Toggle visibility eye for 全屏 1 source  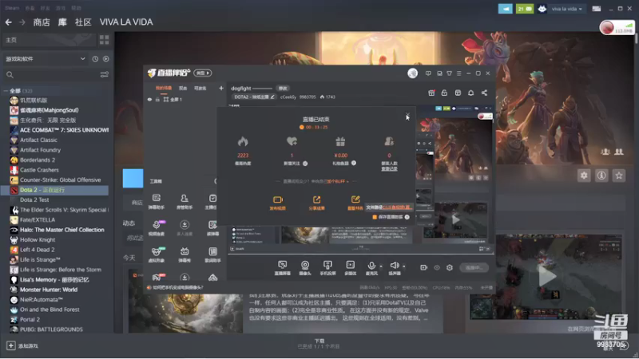pos(149,99)
